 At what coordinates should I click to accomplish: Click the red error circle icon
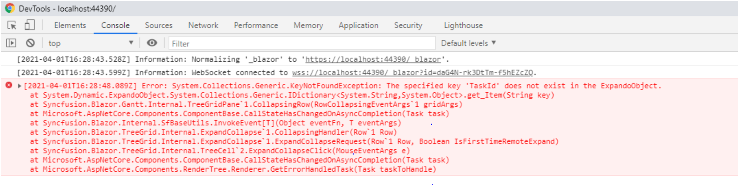(9, 85)
